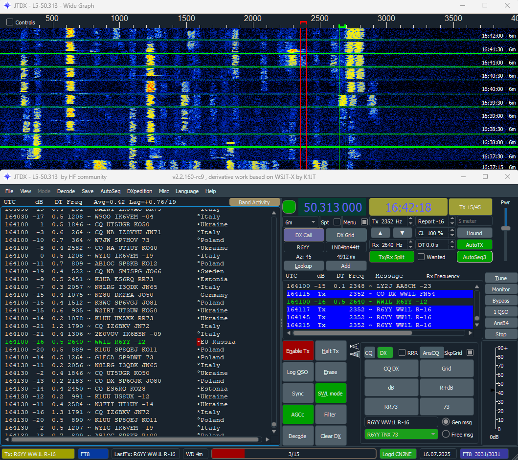
Task: Click the Hound button
Action: tap(474, 233)
